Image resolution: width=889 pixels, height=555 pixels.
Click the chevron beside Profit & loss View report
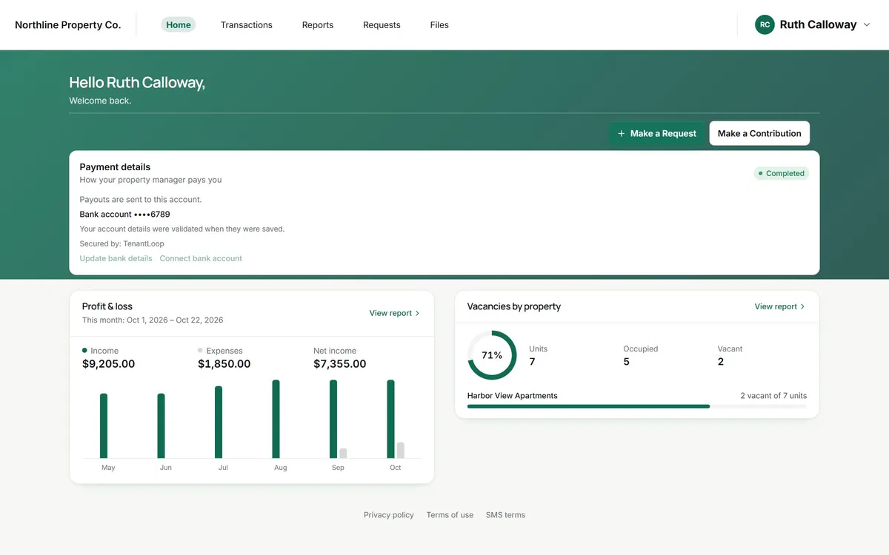pos(418,314)
